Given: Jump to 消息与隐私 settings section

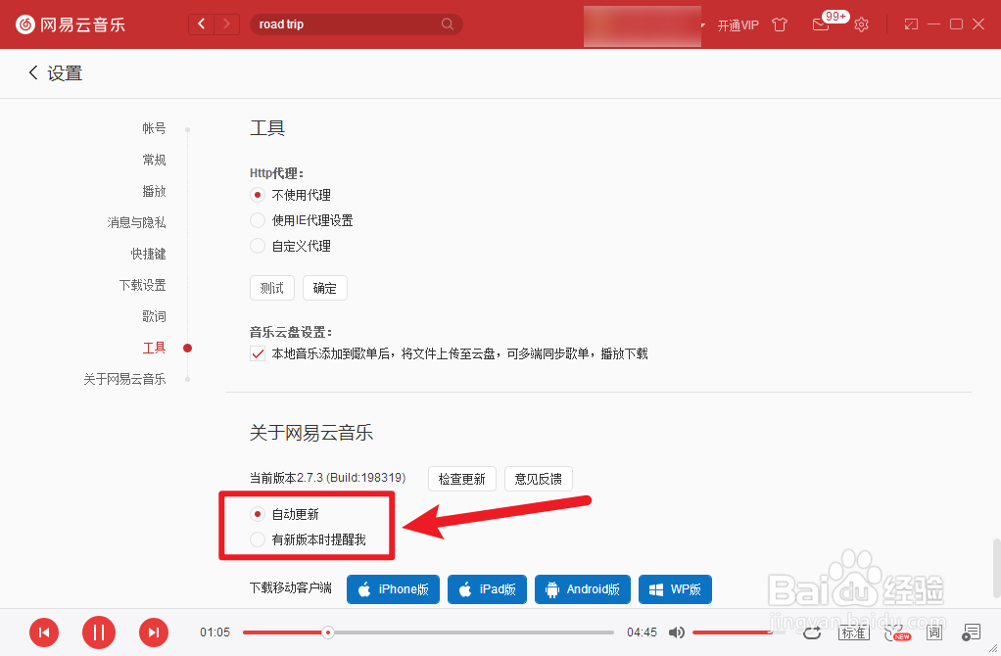Looking at the screenshot, I should click(x=136, y=222).
